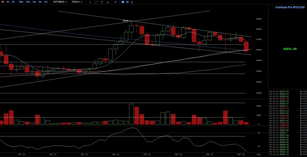Viewport: 307px width, 157px height.
Task: Click the Mar 27 date label
Action: [x=210, y=154]
